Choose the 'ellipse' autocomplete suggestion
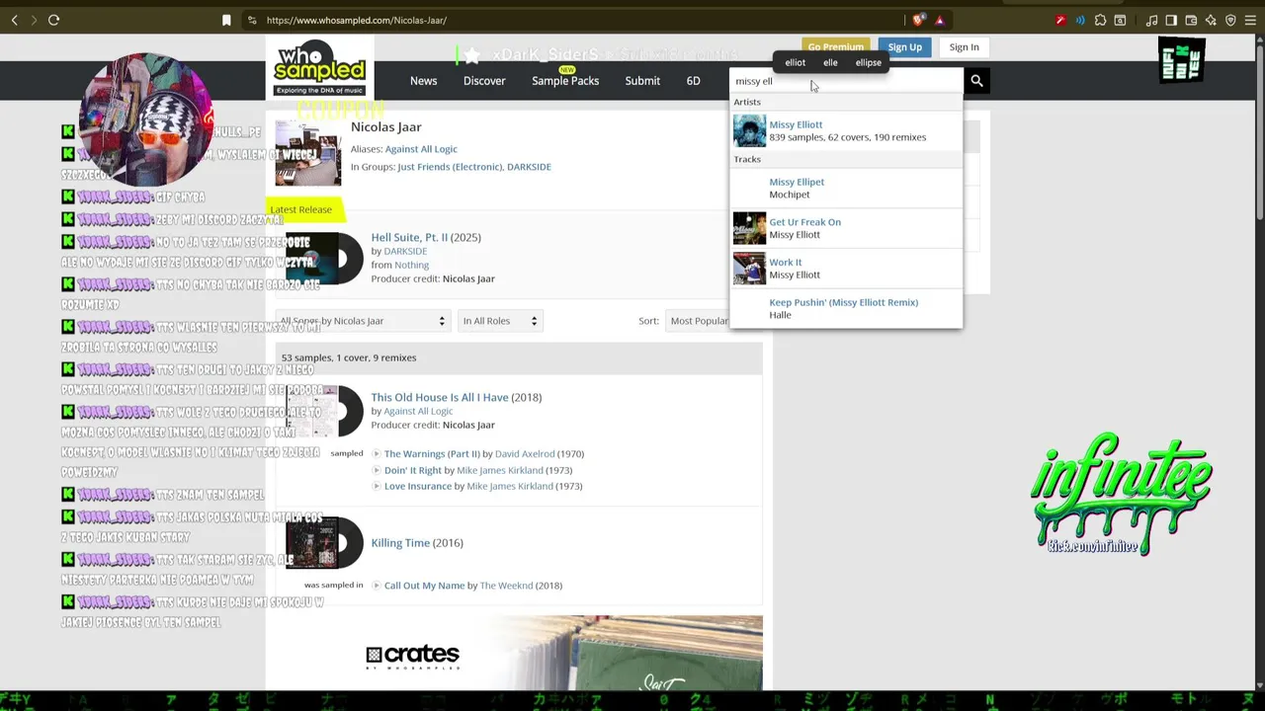1265x711 pixels. point(868,63)
